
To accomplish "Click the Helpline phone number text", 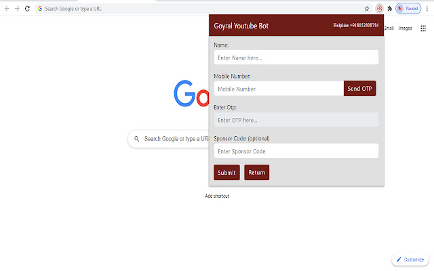I will (x=355, y=25).
